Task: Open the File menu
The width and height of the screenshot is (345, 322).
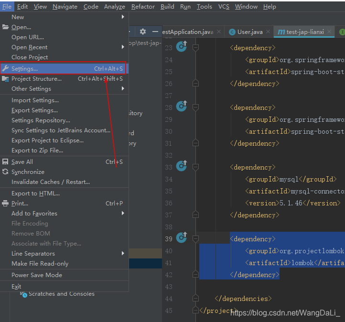Action: pyautogui.click(x=7, y=7)
